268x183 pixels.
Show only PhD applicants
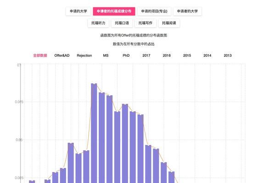126,55
